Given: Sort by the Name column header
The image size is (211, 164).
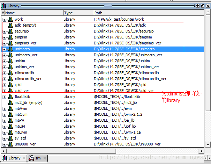Looking at the screenshot, I should [x=34, y=13].
